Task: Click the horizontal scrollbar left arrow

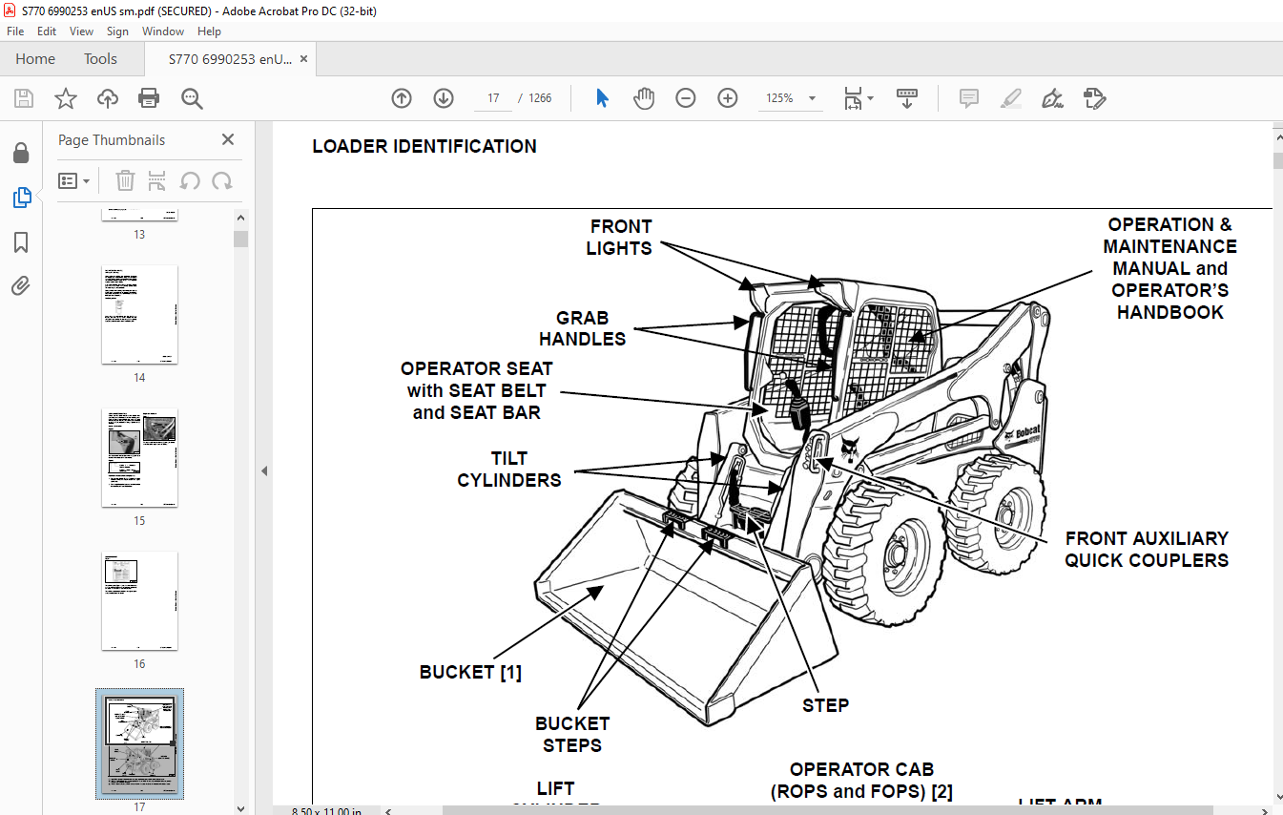Action: [x=389, y=811]
